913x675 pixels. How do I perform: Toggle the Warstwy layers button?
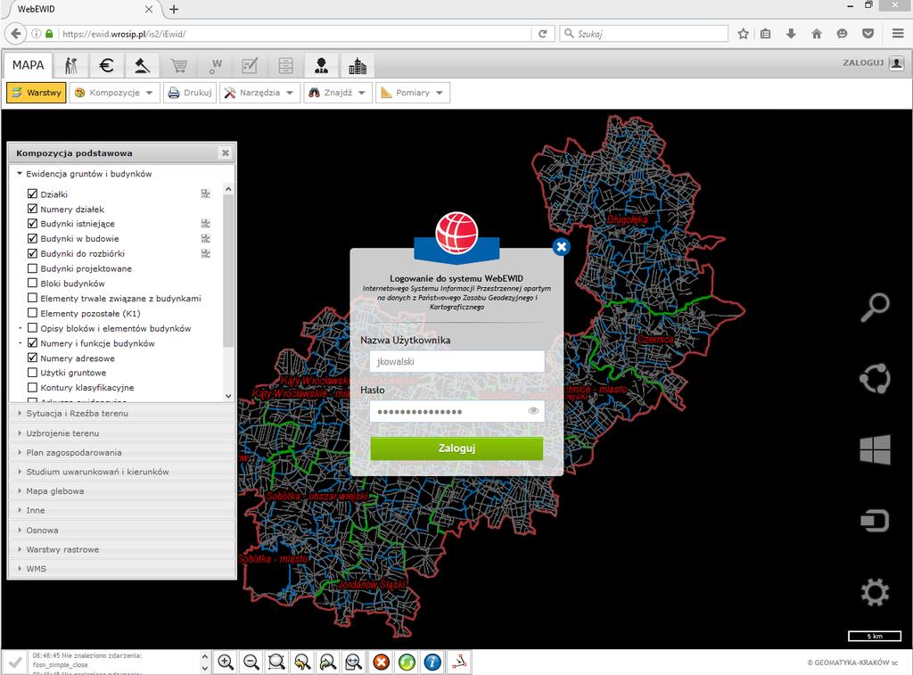36,93
